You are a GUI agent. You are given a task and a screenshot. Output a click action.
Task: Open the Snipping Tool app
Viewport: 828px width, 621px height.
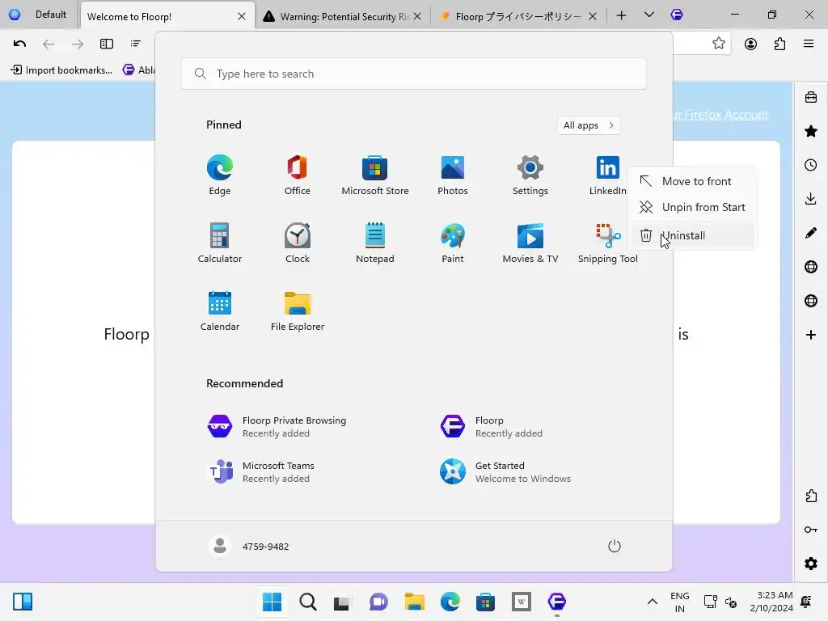click(607, 243)
